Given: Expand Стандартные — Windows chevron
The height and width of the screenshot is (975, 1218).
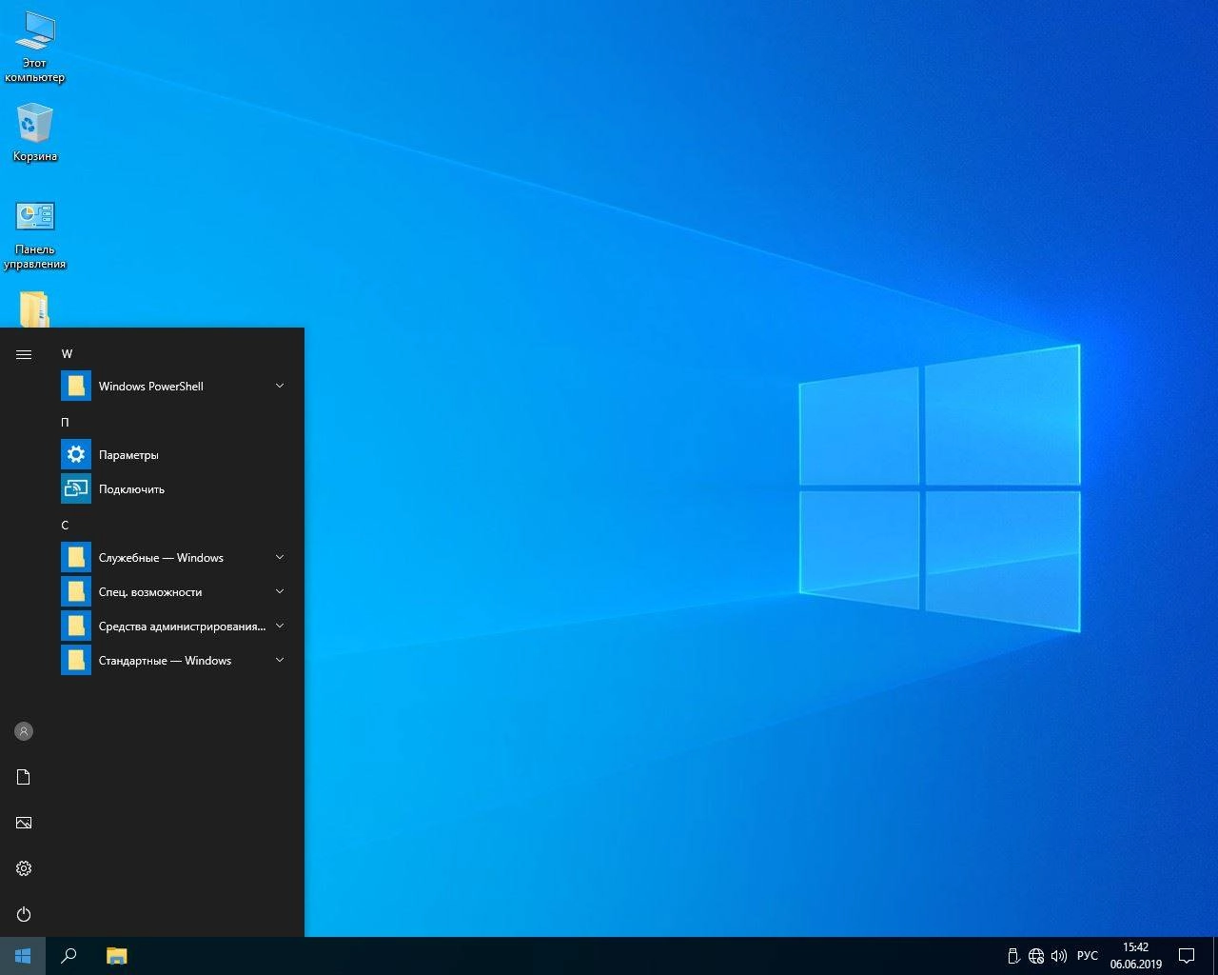Looking at the screenshot, I should point(280,660).
